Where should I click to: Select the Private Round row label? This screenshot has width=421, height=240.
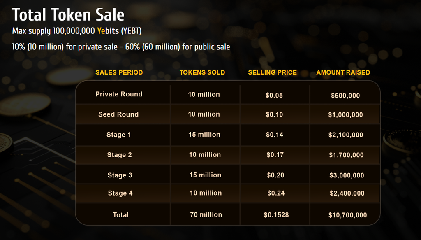119,94
